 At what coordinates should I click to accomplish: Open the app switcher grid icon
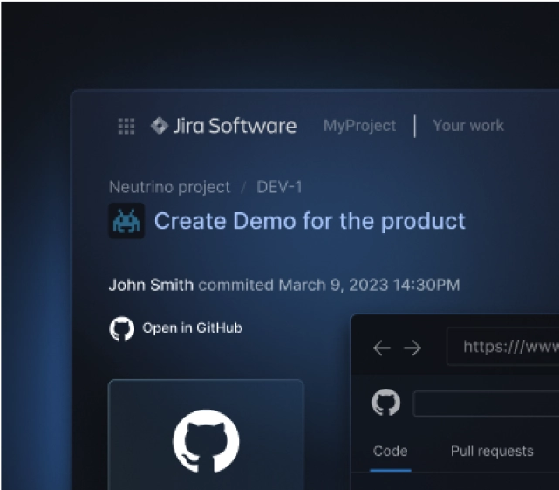coord(126,127)
